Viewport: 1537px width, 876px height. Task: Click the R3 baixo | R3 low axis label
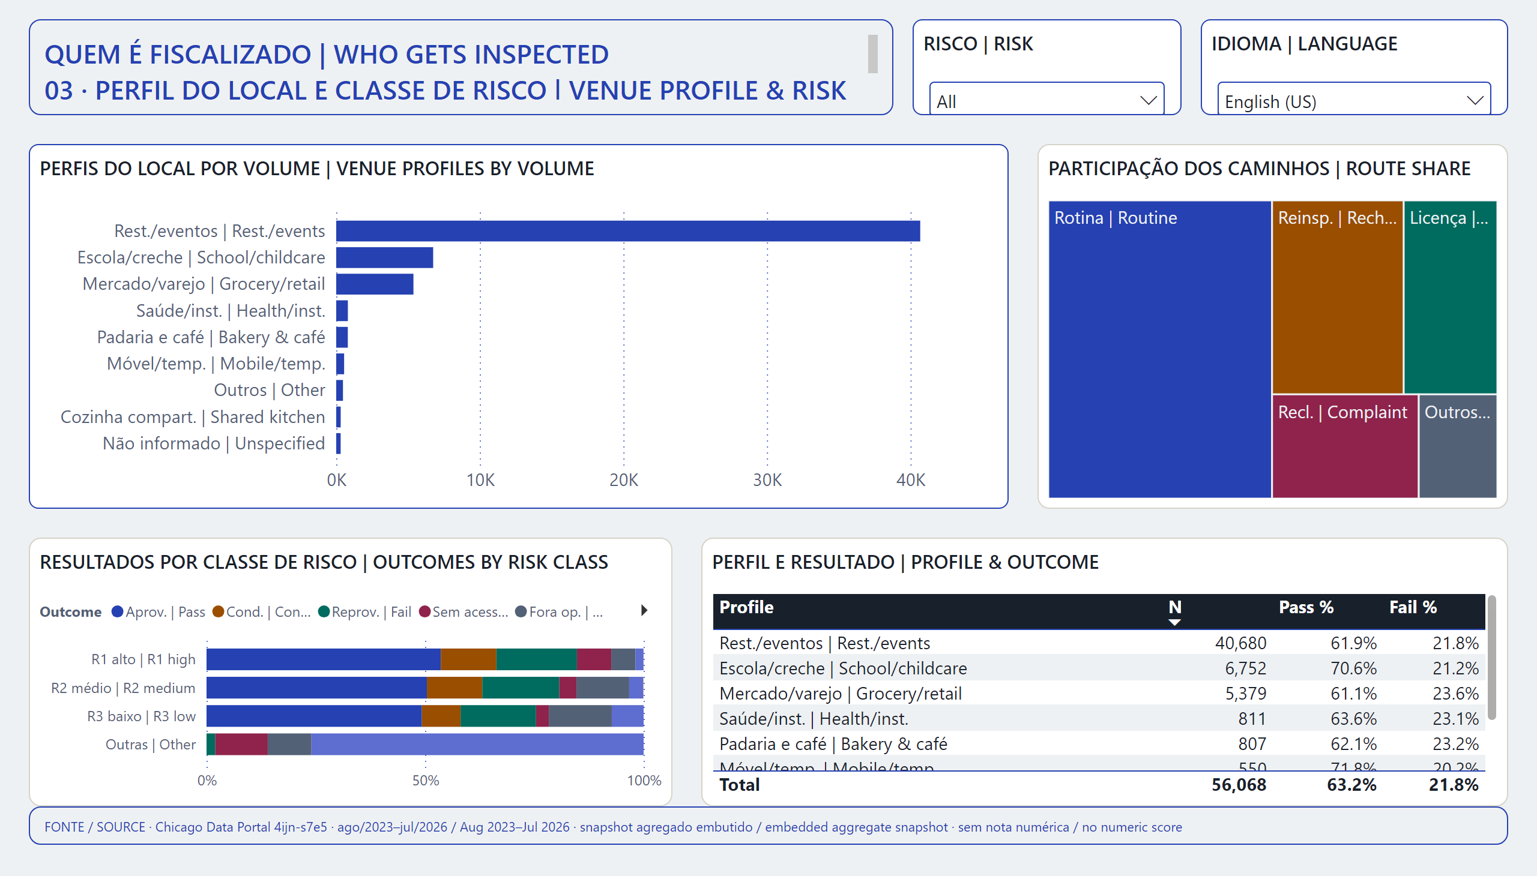point(142,716)
